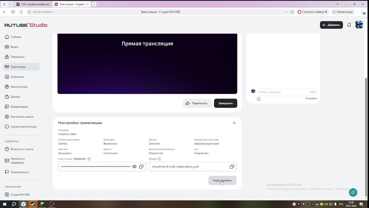Open the browser hamburger menu
Screen dimensions: 369x208
point(338,4)
